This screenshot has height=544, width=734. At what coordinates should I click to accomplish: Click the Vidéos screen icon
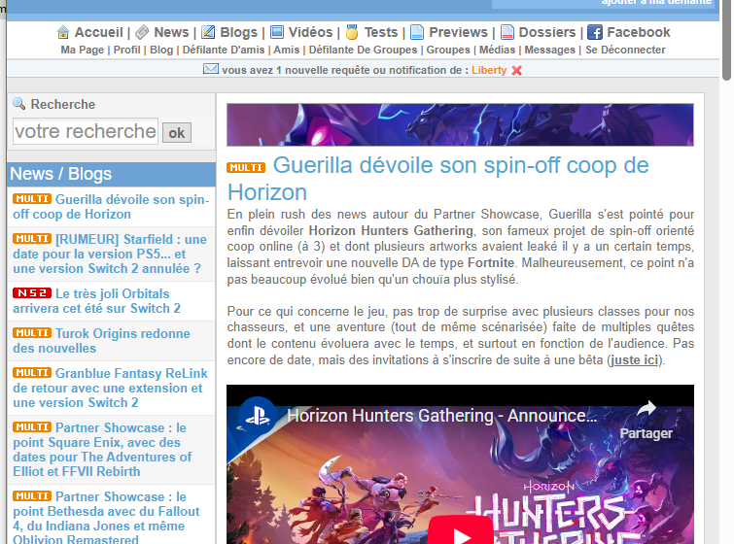[277, 32]
